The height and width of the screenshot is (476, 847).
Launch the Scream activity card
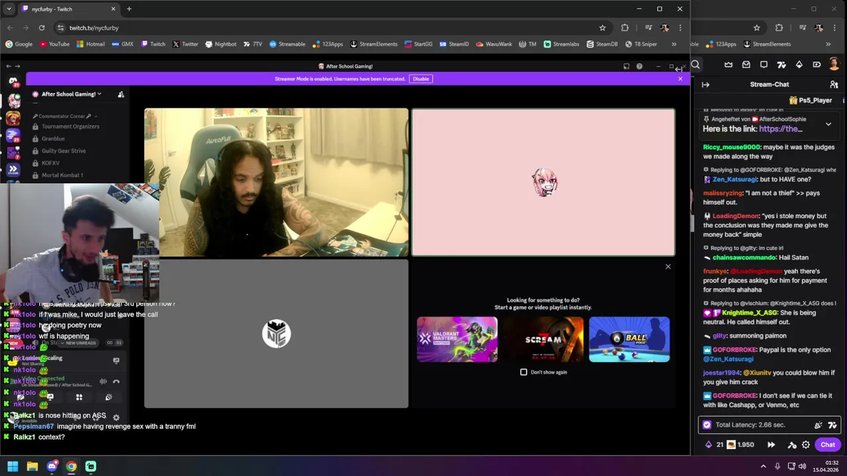coord(543,339)
